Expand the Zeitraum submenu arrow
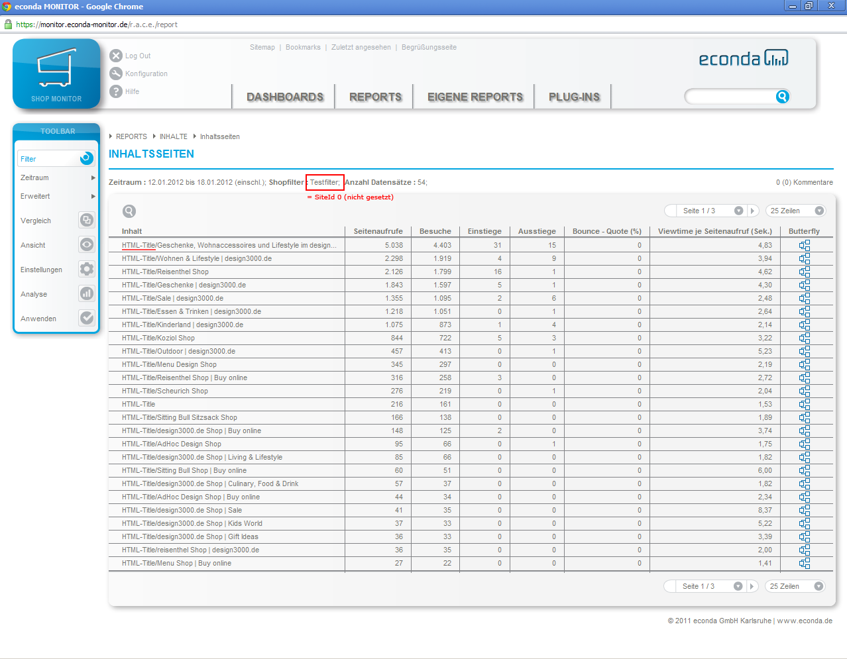The width and height of the screenshot is (847, 659). [93, 178]
